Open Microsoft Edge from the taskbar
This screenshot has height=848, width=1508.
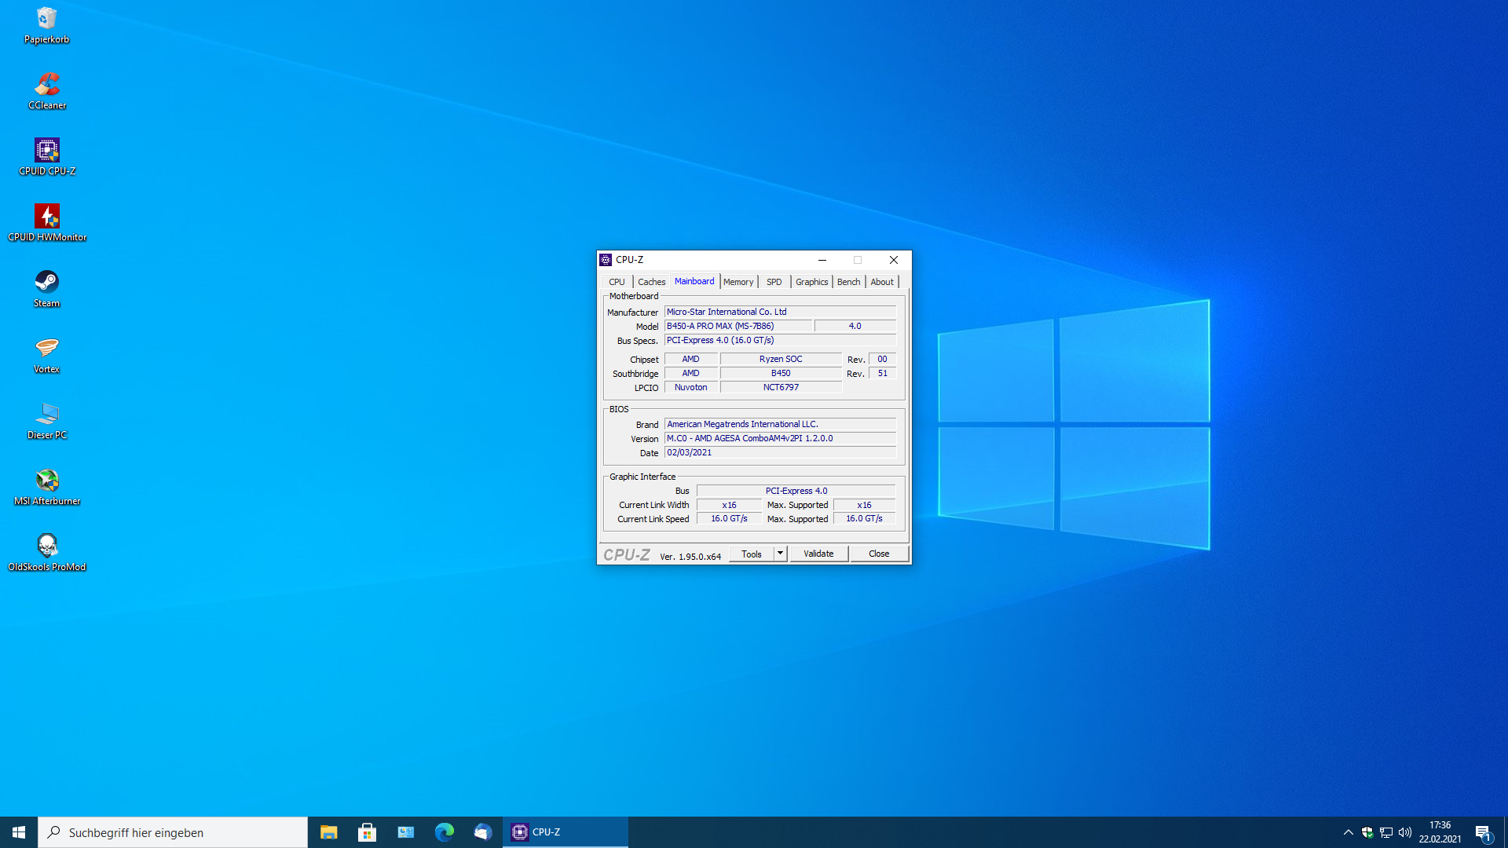coord(445,832)
